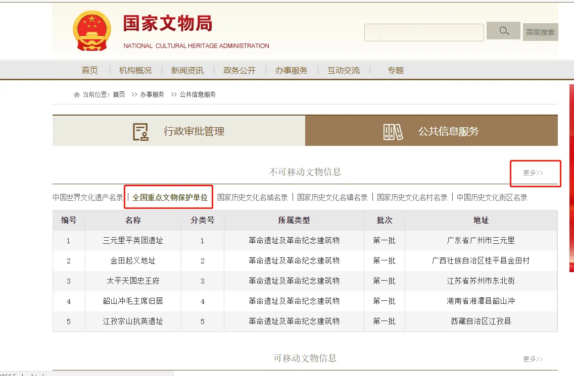Open the 新闻资讯 navigation item
This screenshot has height=376, width=574.
187,70
